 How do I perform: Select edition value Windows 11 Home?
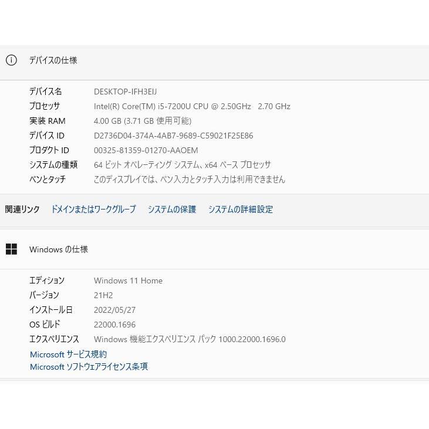[128, 281]
